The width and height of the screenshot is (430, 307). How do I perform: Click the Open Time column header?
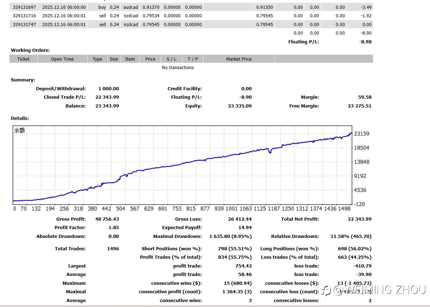point(62,59)
